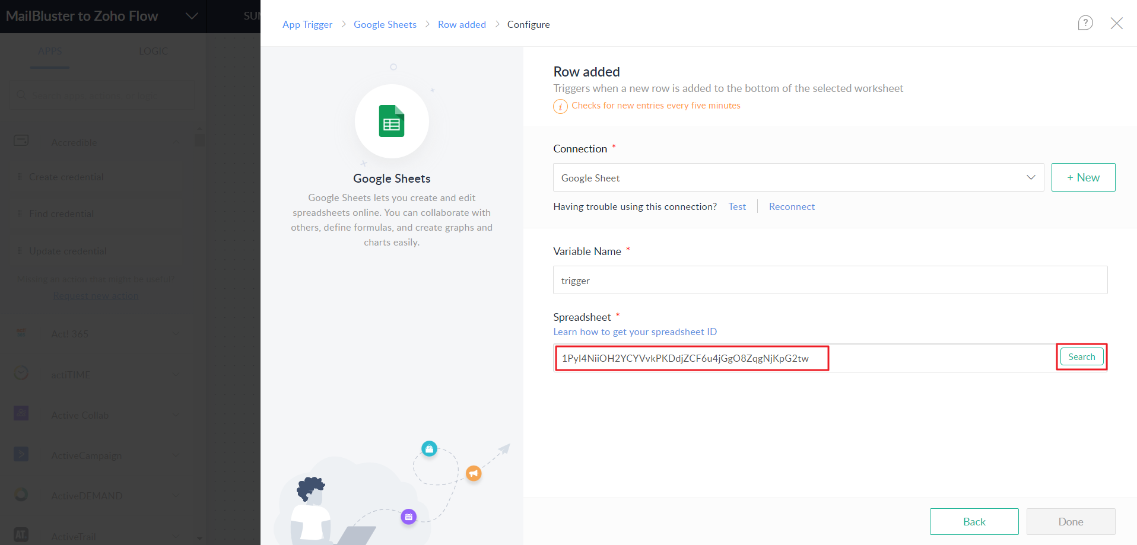Click the Accredible app icon in sidebar
1137x545 pixels.
coord(21,141)
